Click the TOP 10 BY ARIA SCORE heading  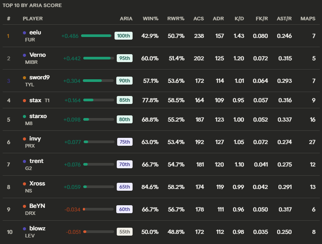(32, 5)
